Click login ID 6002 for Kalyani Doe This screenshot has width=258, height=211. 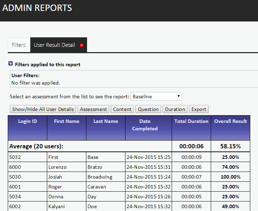click(x=16, y=206)
